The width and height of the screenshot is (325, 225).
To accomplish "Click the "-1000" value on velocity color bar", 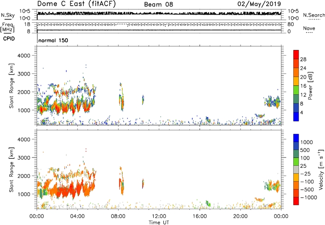I will 308,197.
